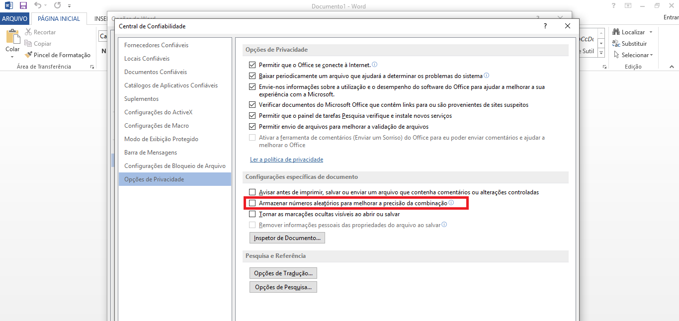Click ribbon display options icon
This screenshot has height=321, width=679.
point(628,5)
